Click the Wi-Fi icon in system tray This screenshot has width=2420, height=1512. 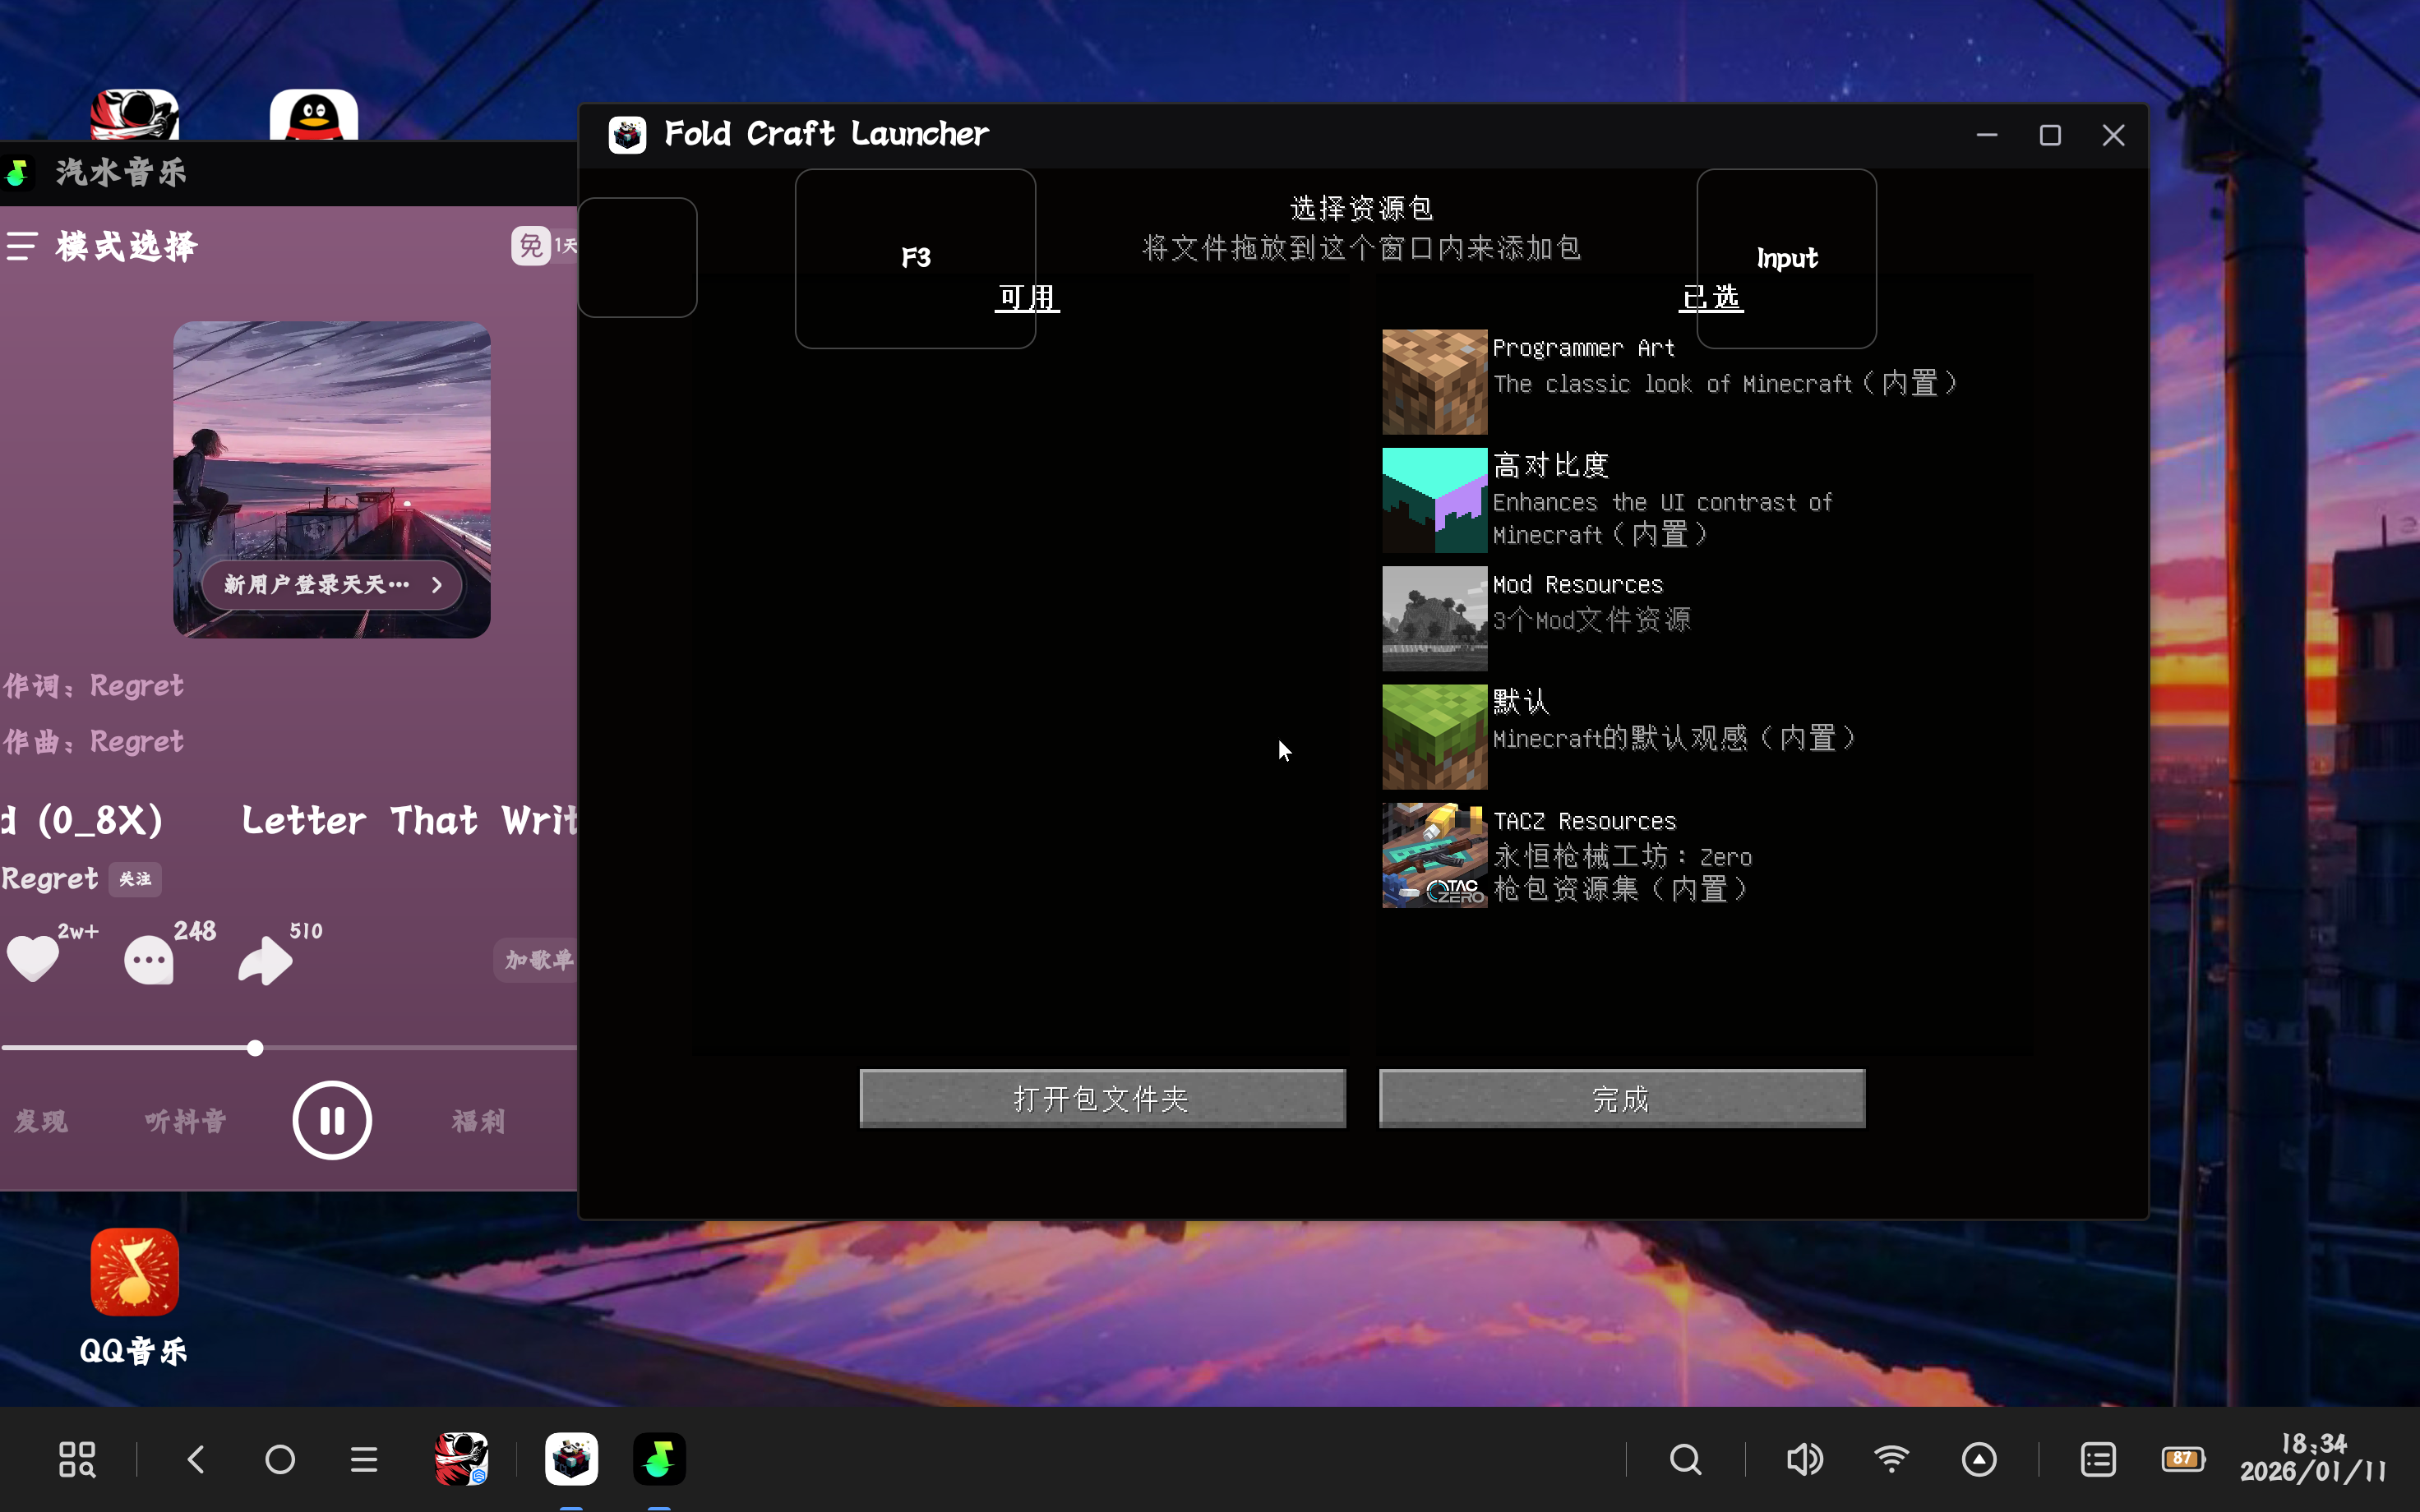coord(1891,1460)
